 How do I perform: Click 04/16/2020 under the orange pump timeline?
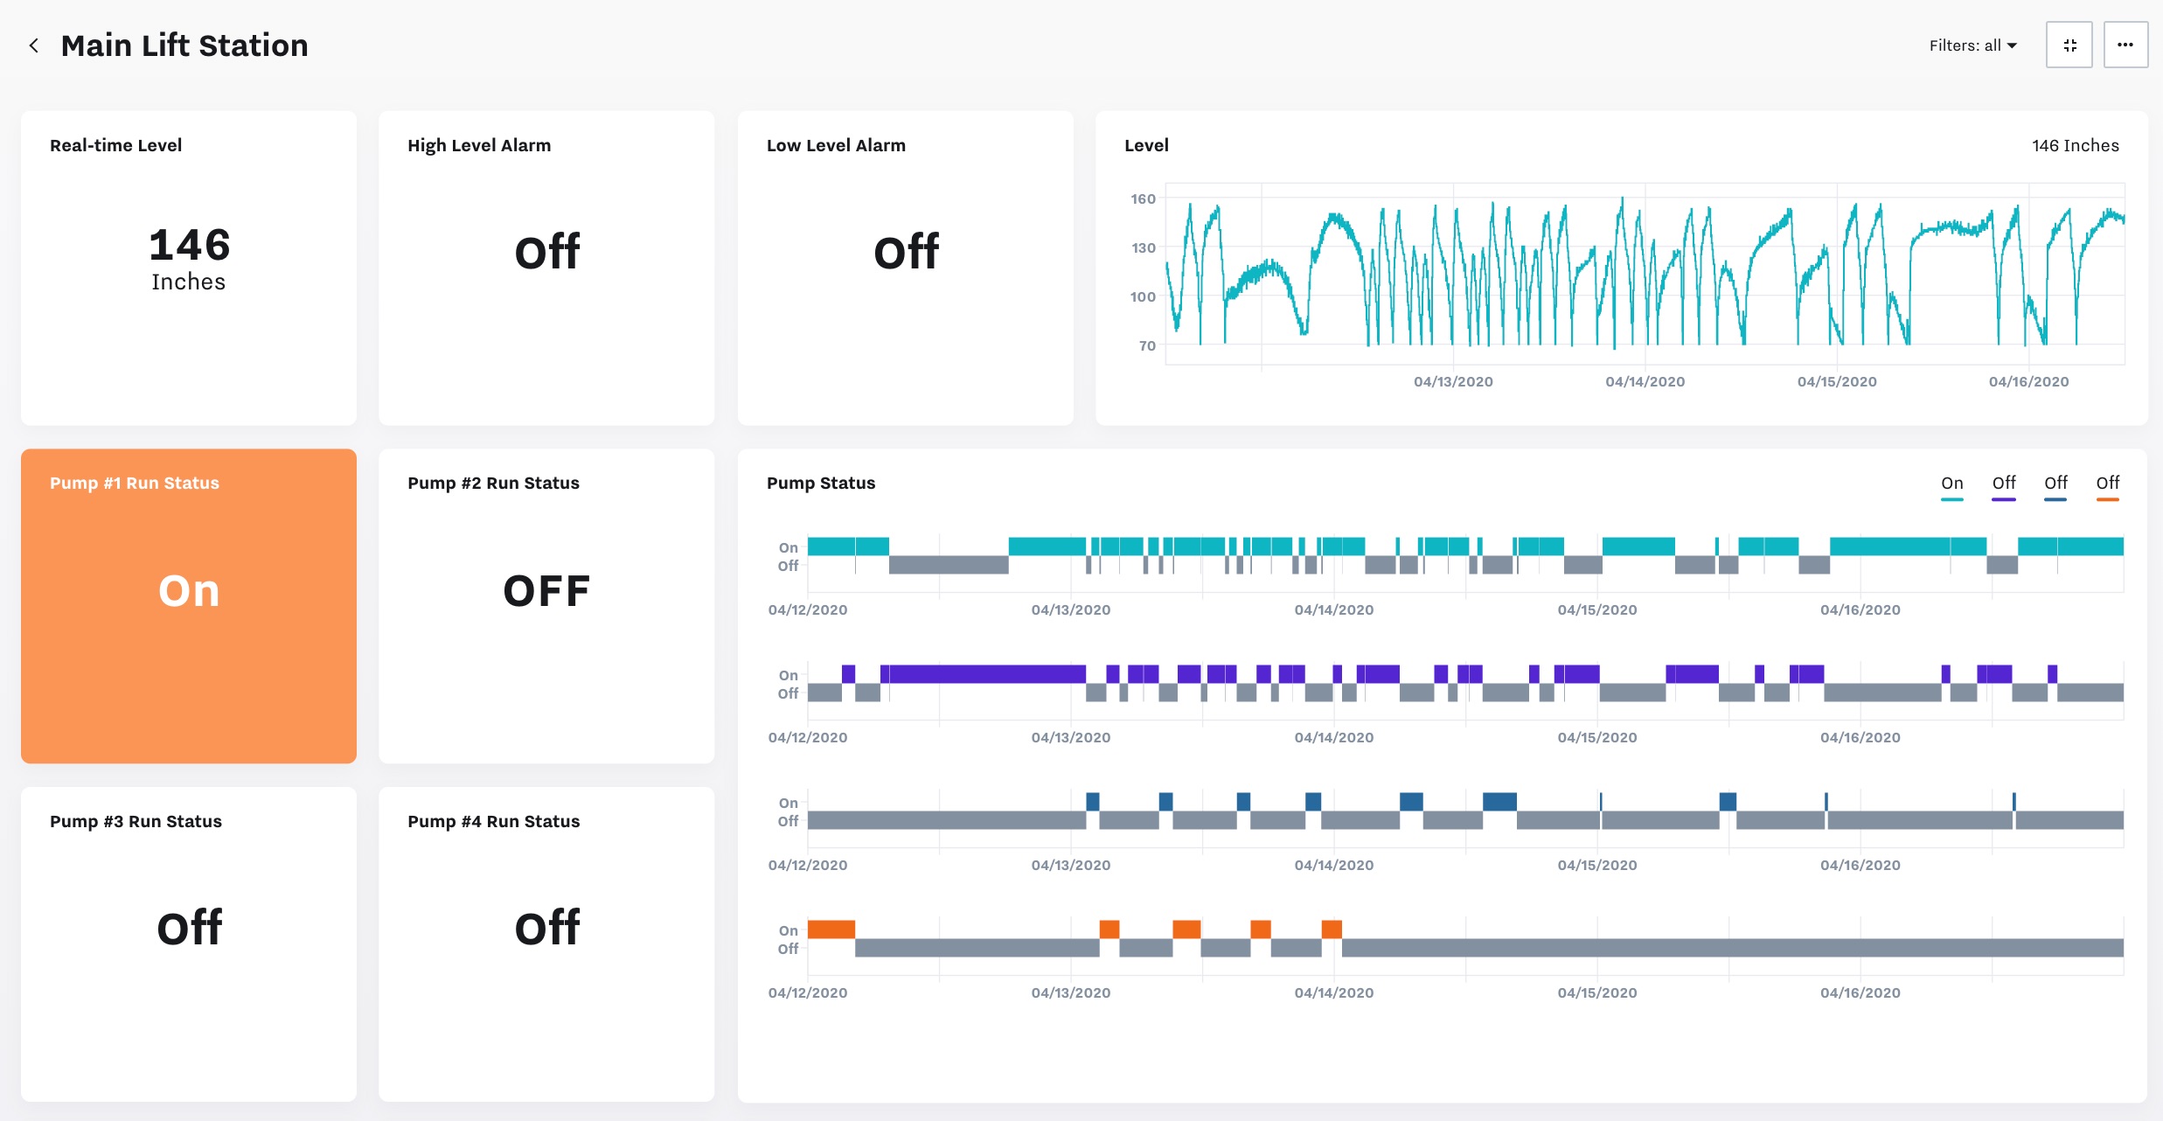[1860, 992]
